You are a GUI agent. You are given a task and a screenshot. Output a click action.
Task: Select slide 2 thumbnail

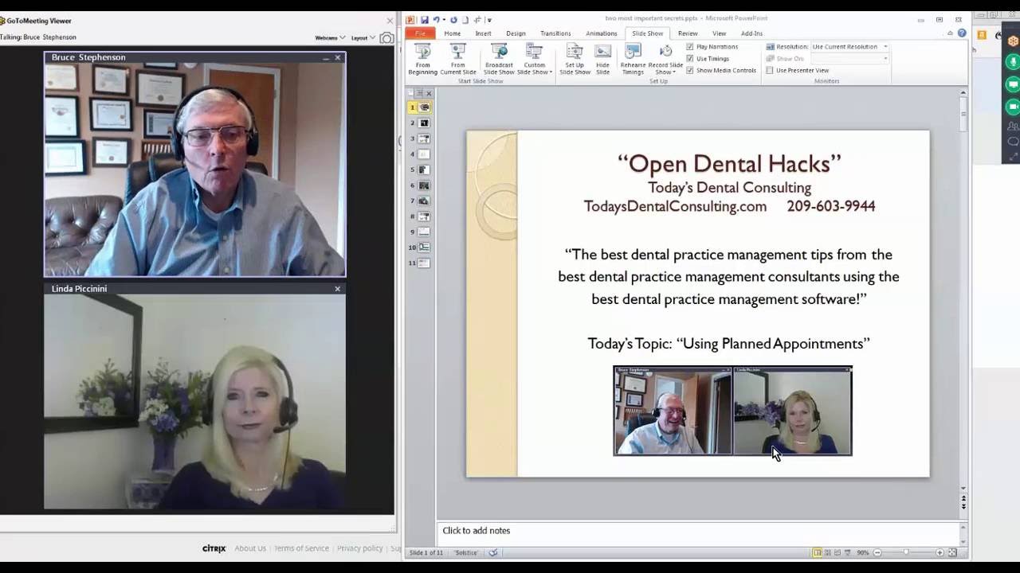424,123
